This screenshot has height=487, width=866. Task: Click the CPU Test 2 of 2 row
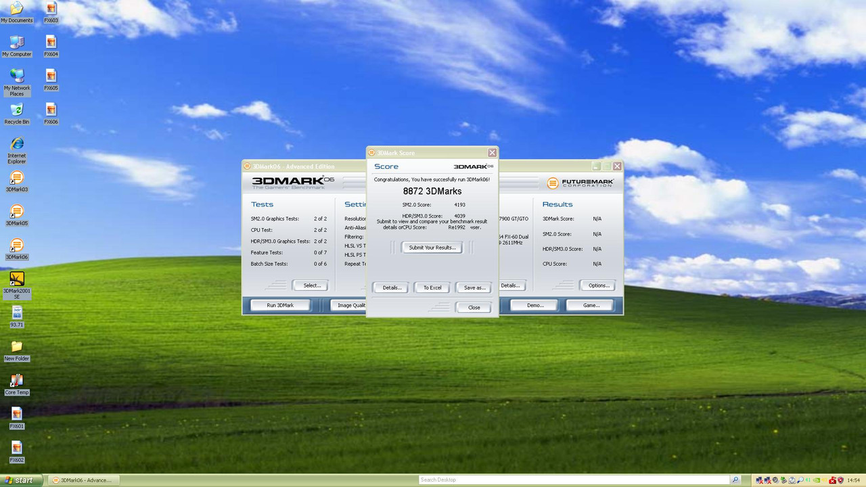pos(289,230)
